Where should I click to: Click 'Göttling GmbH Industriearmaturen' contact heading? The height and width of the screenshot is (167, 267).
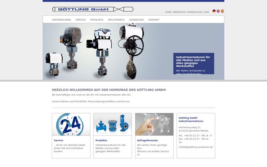[191, 119]
